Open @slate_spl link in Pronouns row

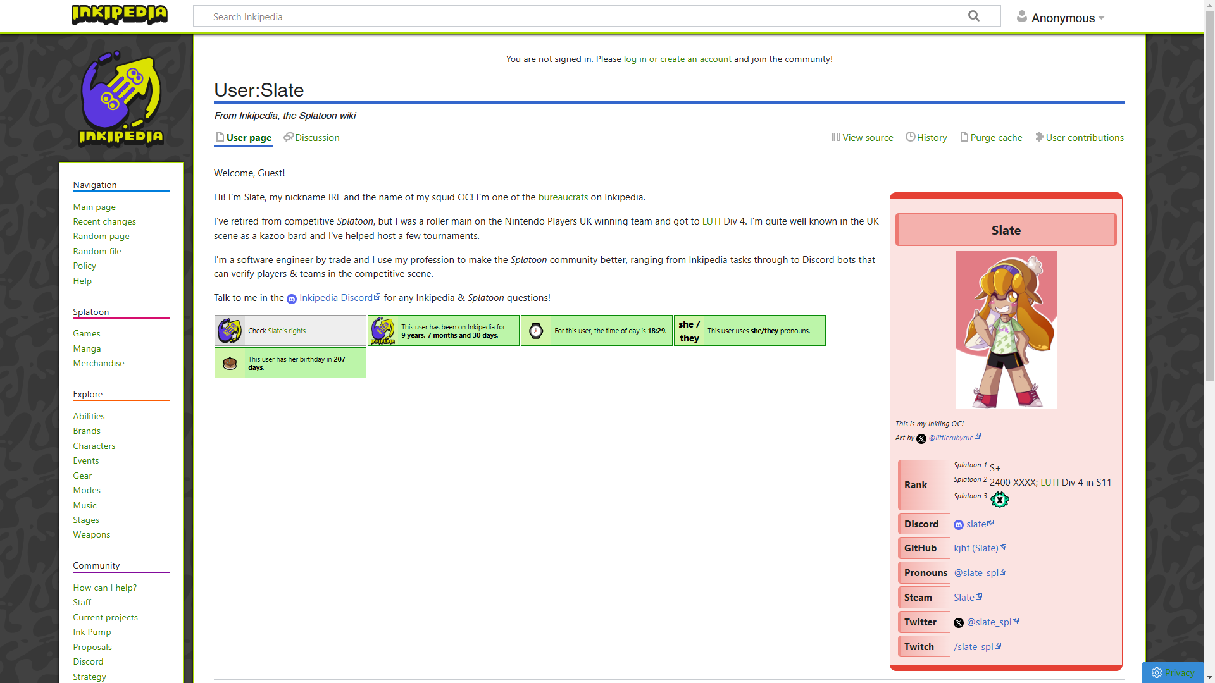[976, 573]
